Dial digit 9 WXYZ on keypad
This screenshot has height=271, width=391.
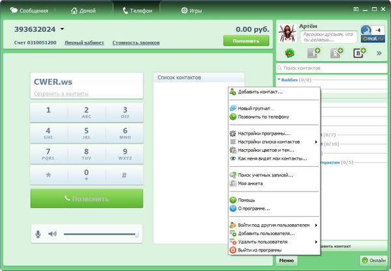pos(125,154)
